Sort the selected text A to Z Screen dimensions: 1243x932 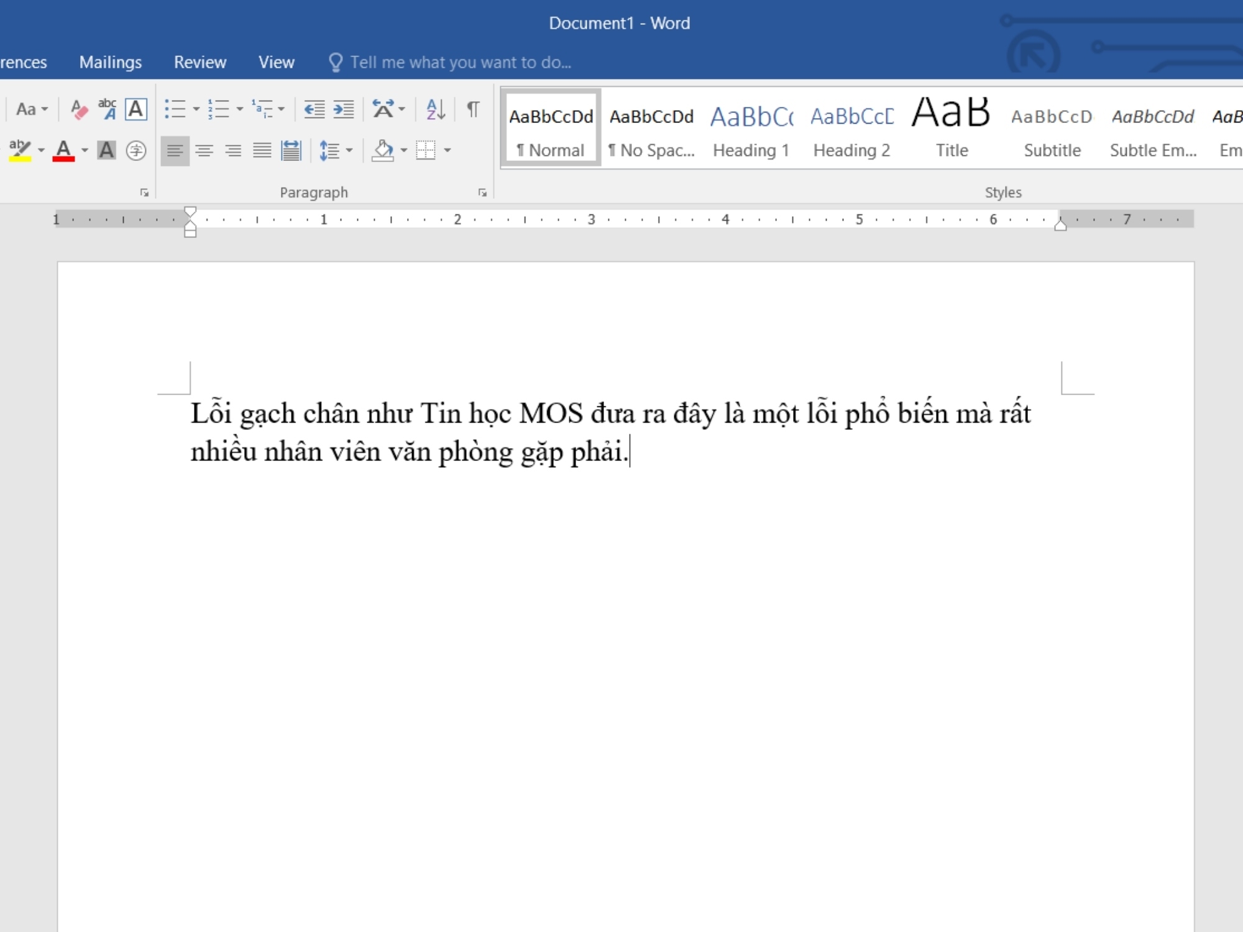(436, 109)
